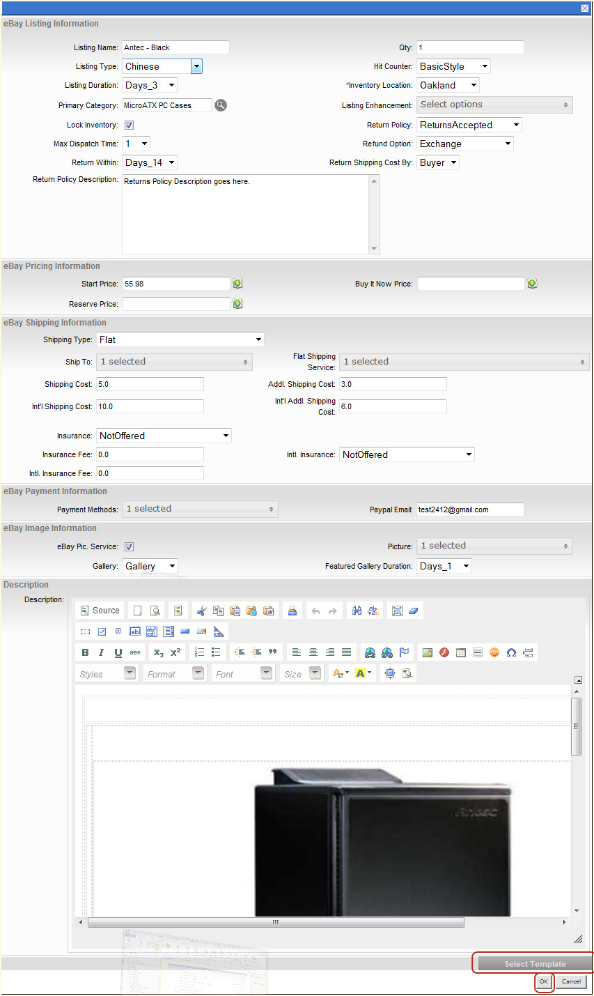This screenshot has width=594, height=996.
Task: Click the Source button in the editor toolbar
Action: [x=100, y=611]
